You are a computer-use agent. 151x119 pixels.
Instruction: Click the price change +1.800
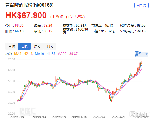tap(56, 17)
